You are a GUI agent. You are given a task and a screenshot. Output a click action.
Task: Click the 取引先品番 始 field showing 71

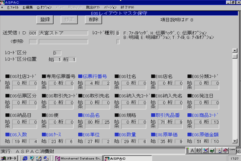point(162,122)
